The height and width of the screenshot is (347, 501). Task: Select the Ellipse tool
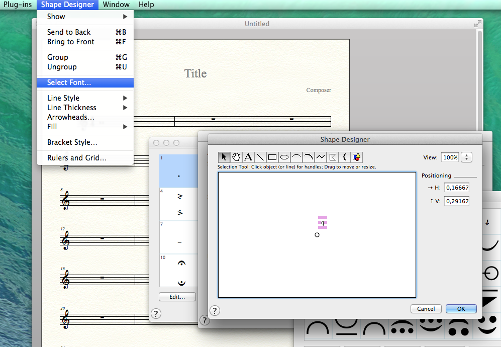pos(284,157)
